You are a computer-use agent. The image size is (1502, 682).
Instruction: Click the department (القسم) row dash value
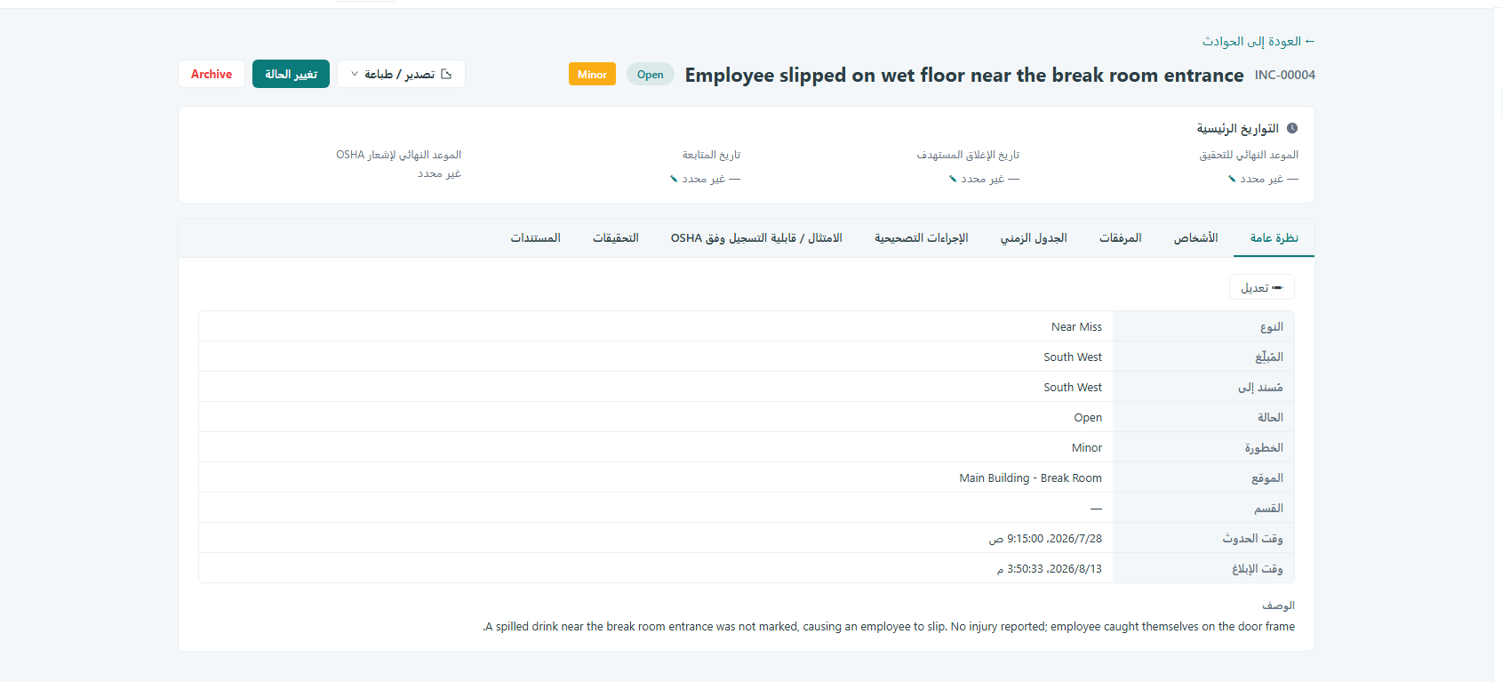[1096, 508]
